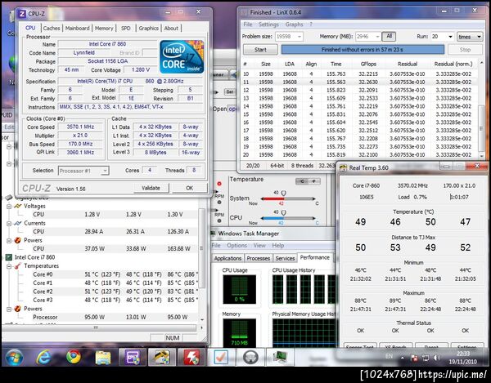Screen dimensions: 491x383
Task: Click the gray RPM dot beside CPU
Action: point(219,220)
